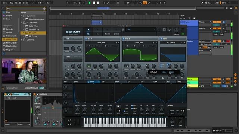Expand the Glue Compressor item
Viewport: 239px width, 134px height.
click(x=24, y=19)
